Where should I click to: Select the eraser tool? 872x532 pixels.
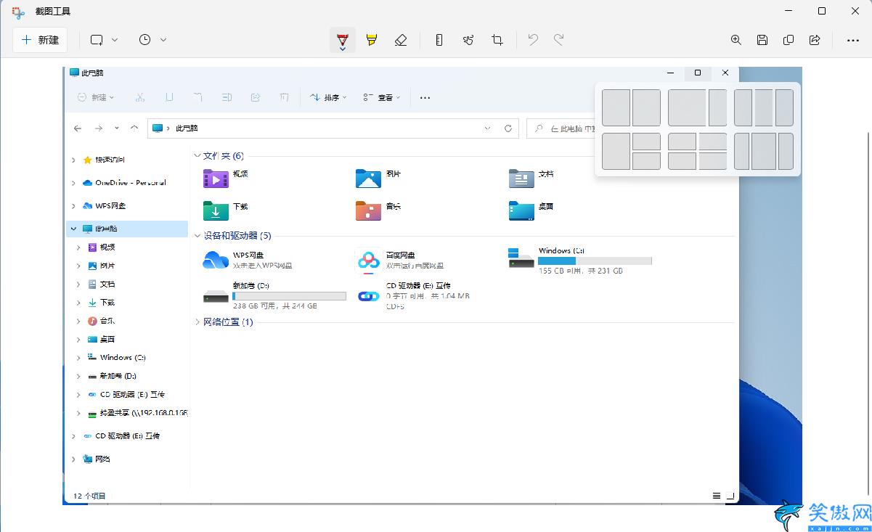tap(401, 40)
